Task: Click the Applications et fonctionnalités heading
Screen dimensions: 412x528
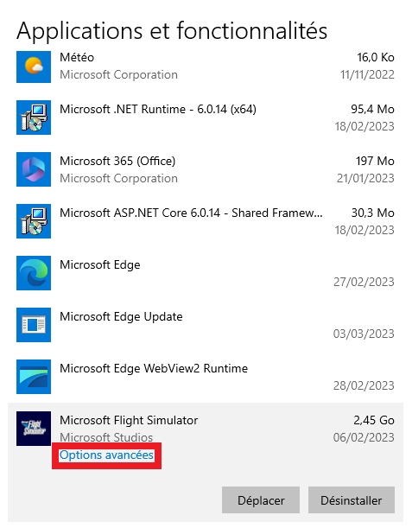Action: (172, 31)
